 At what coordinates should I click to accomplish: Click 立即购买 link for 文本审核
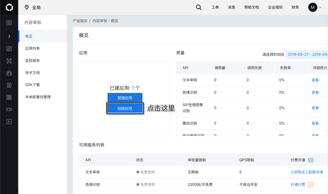298,172
